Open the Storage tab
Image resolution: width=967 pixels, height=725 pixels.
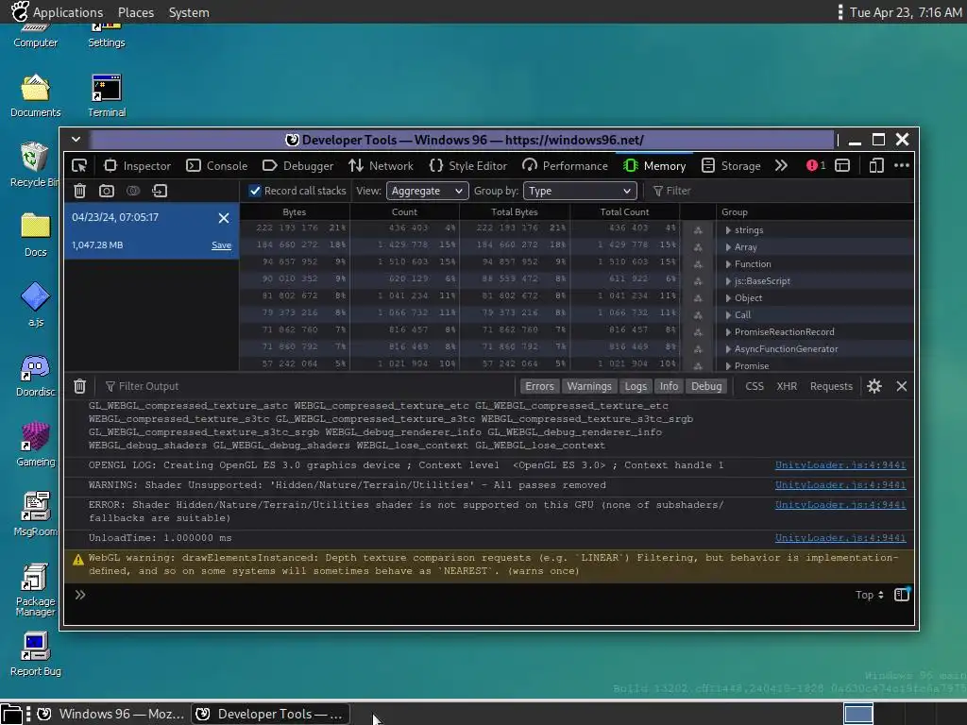732,166
